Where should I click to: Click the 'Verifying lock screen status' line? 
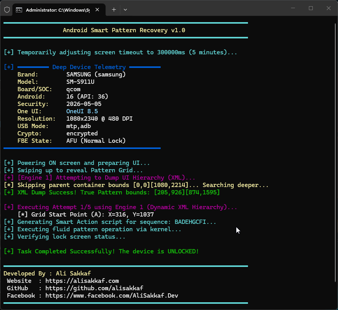tap(64, 237)
